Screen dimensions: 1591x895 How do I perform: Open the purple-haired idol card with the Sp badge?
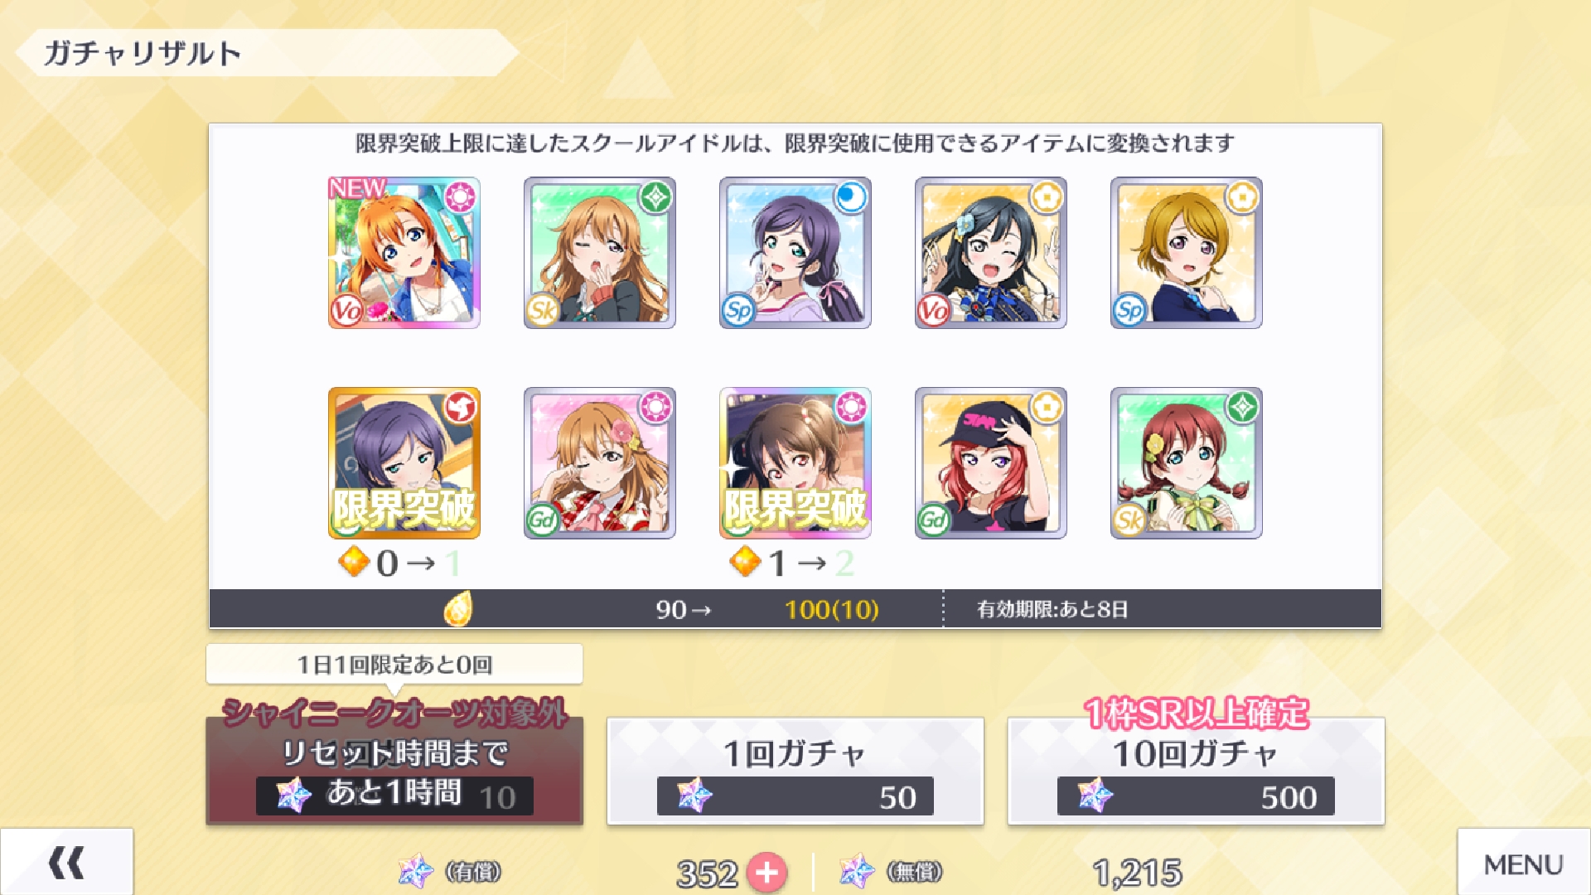[795, 253]
